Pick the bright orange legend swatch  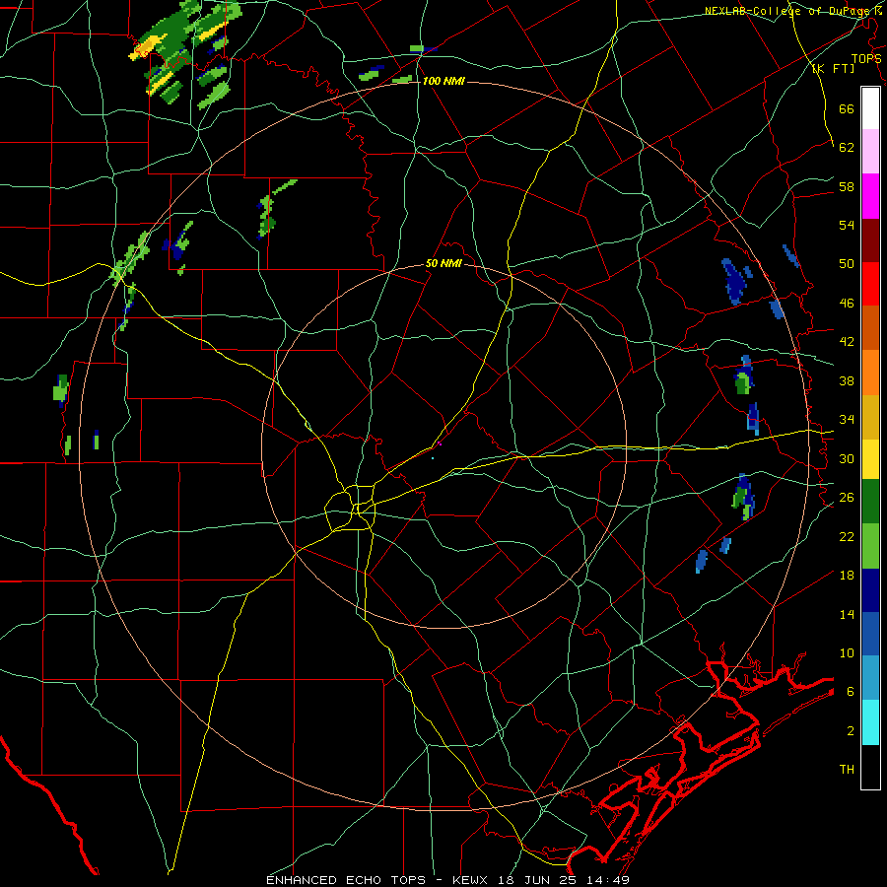pos(870,373)
